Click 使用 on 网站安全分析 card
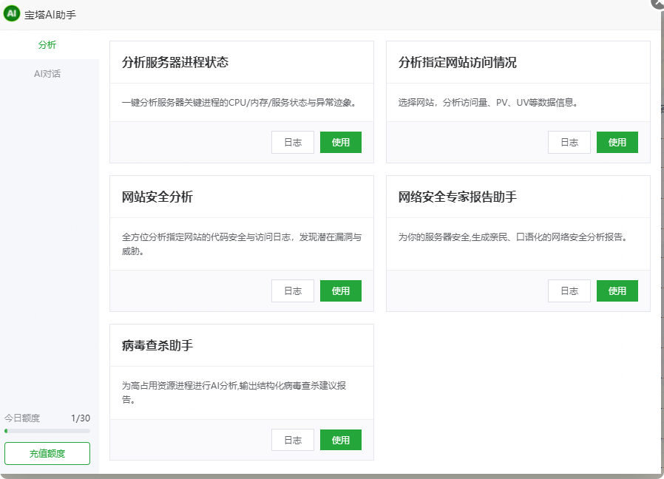Viewport: 664px width, 479px height. 341,291
